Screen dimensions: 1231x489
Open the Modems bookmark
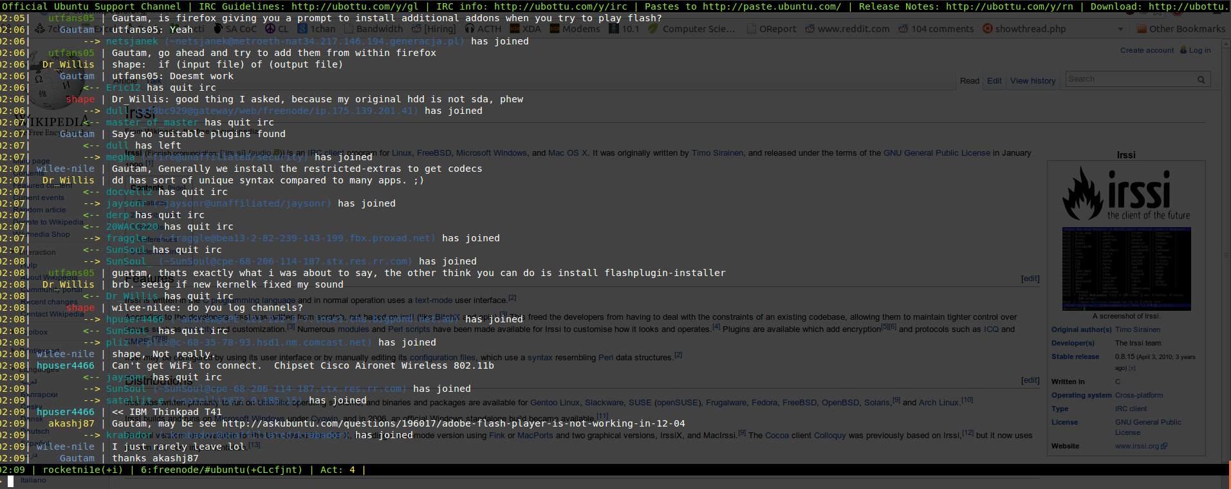coord(575,29)
